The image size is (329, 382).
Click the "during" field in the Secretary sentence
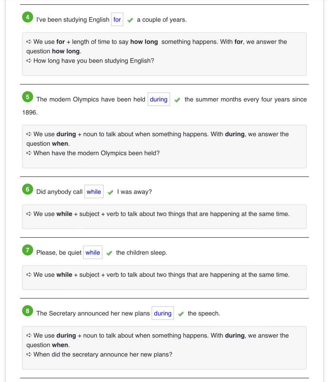pyautogui.click(x=163, y=313)
